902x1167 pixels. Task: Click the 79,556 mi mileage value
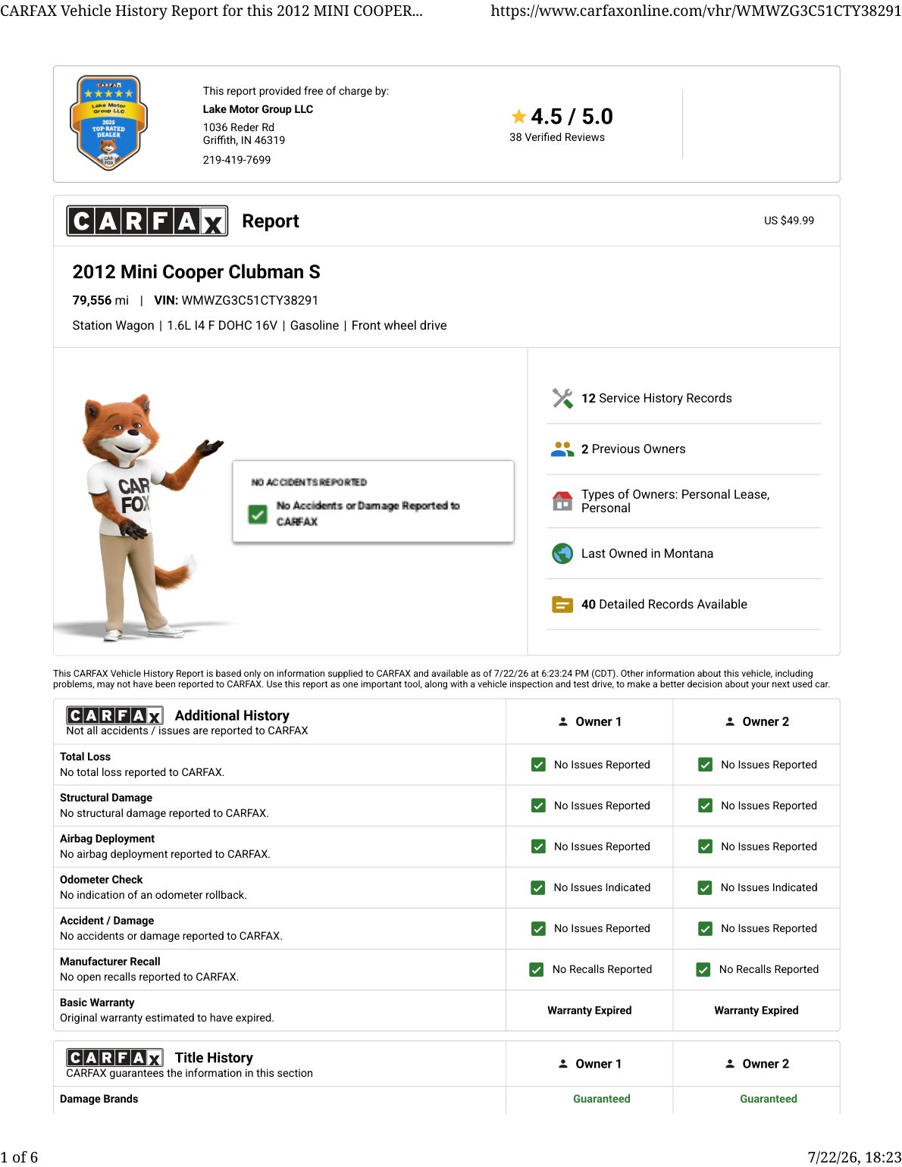tap(100, 301)
